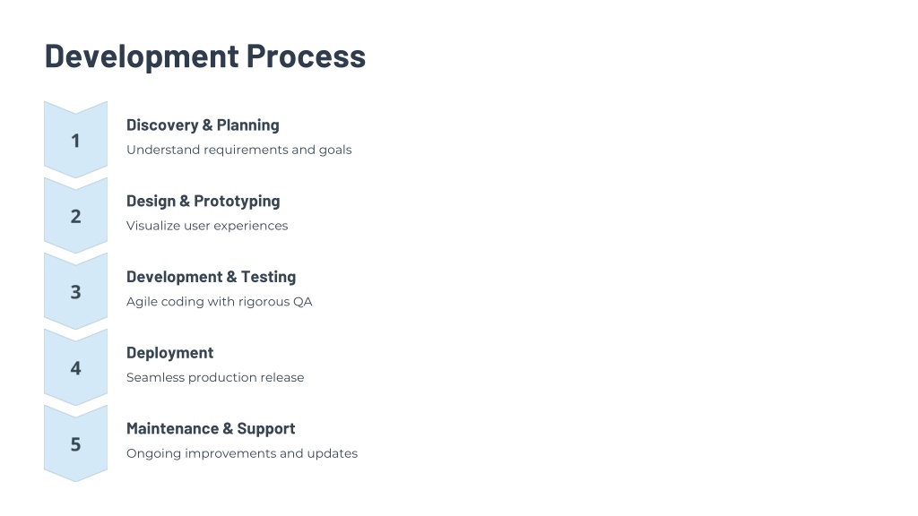Screen dimensions: 918x516
Task: Click the step 5 chevron shape
Action: click(75, 444)
